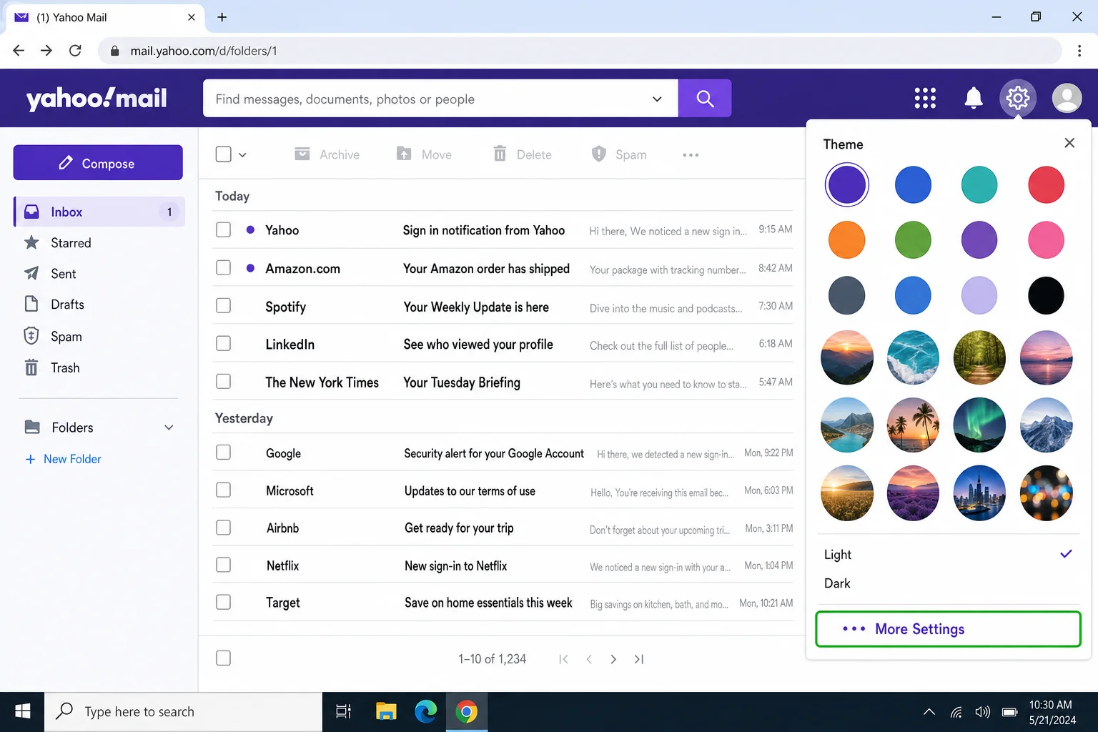Reload the page in the browser
The height and width of the screenshot is (732, 1098).
click(x=75, y=51)
